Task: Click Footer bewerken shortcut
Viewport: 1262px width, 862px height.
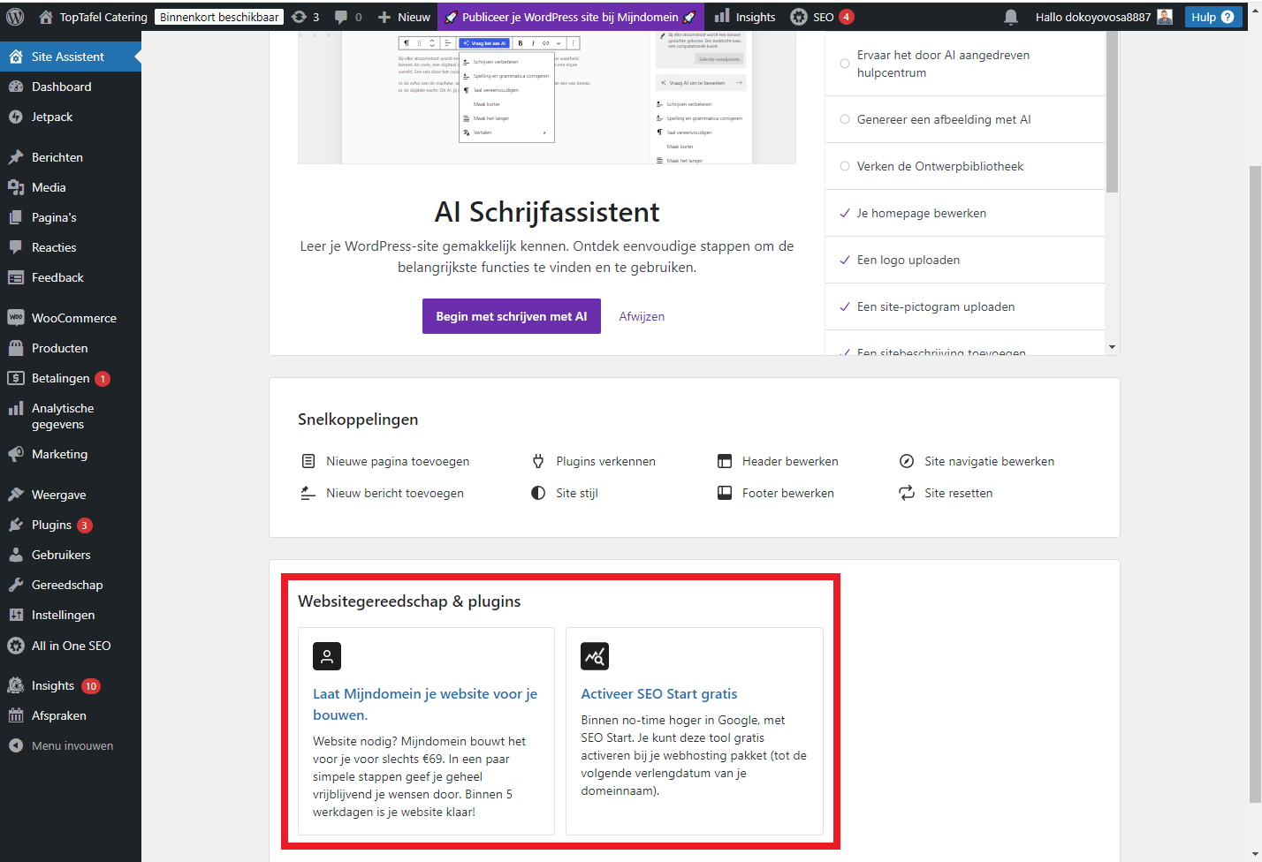Action: click(776, 493)
